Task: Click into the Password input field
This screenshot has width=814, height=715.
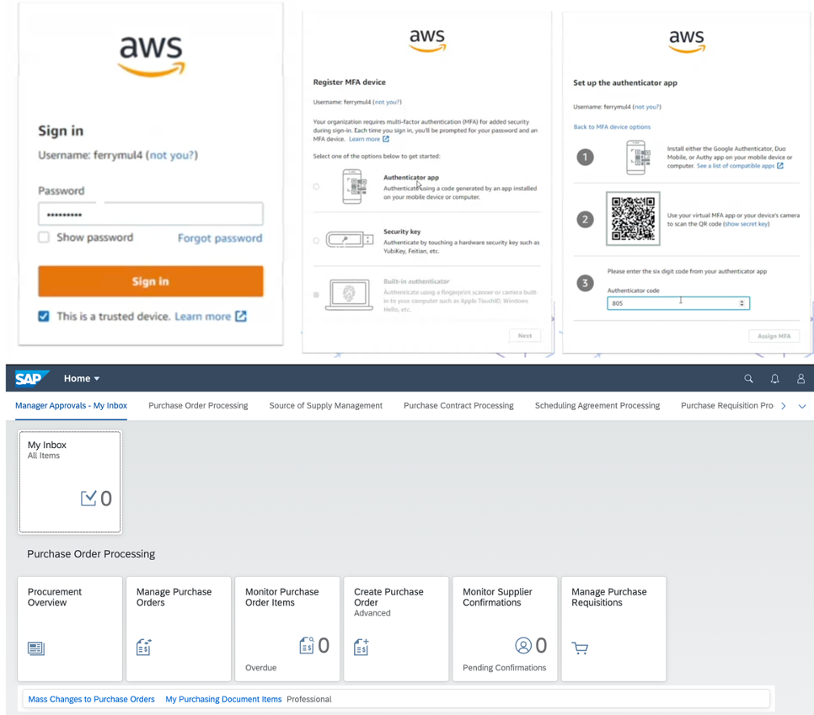Action: pyautogui.click(x=151, y=214)
